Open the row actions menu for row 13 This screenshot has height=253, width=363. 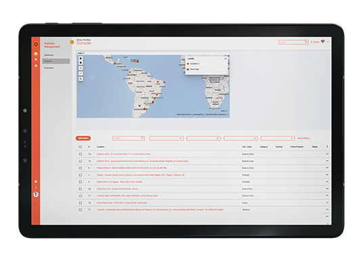point(327,154)
